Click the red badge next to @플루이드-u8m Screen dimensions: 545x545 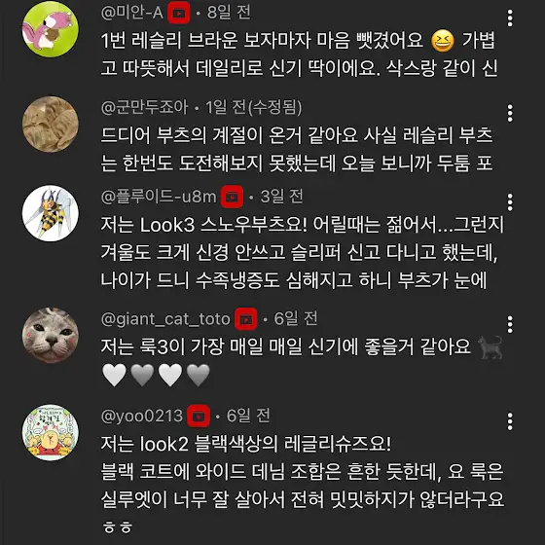pyautogui.click(x=232, y=197)
